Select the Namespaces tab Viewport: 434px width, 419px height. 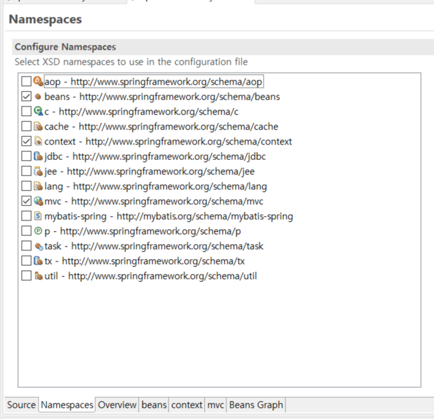coord(67,405)
